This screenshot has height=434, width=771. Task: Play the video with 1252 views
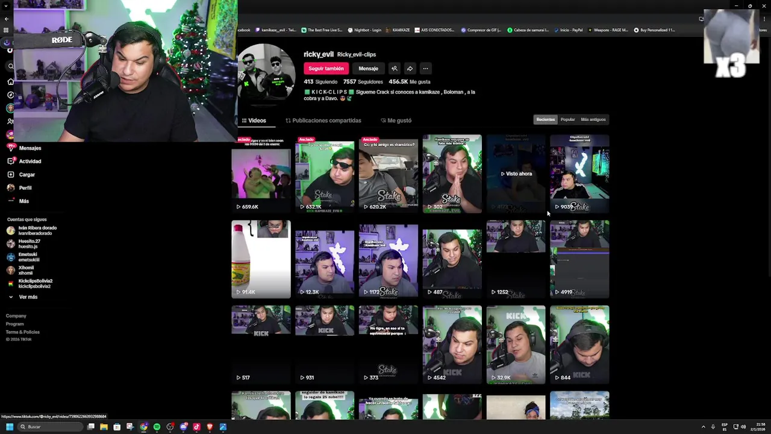tap(516, 259)
